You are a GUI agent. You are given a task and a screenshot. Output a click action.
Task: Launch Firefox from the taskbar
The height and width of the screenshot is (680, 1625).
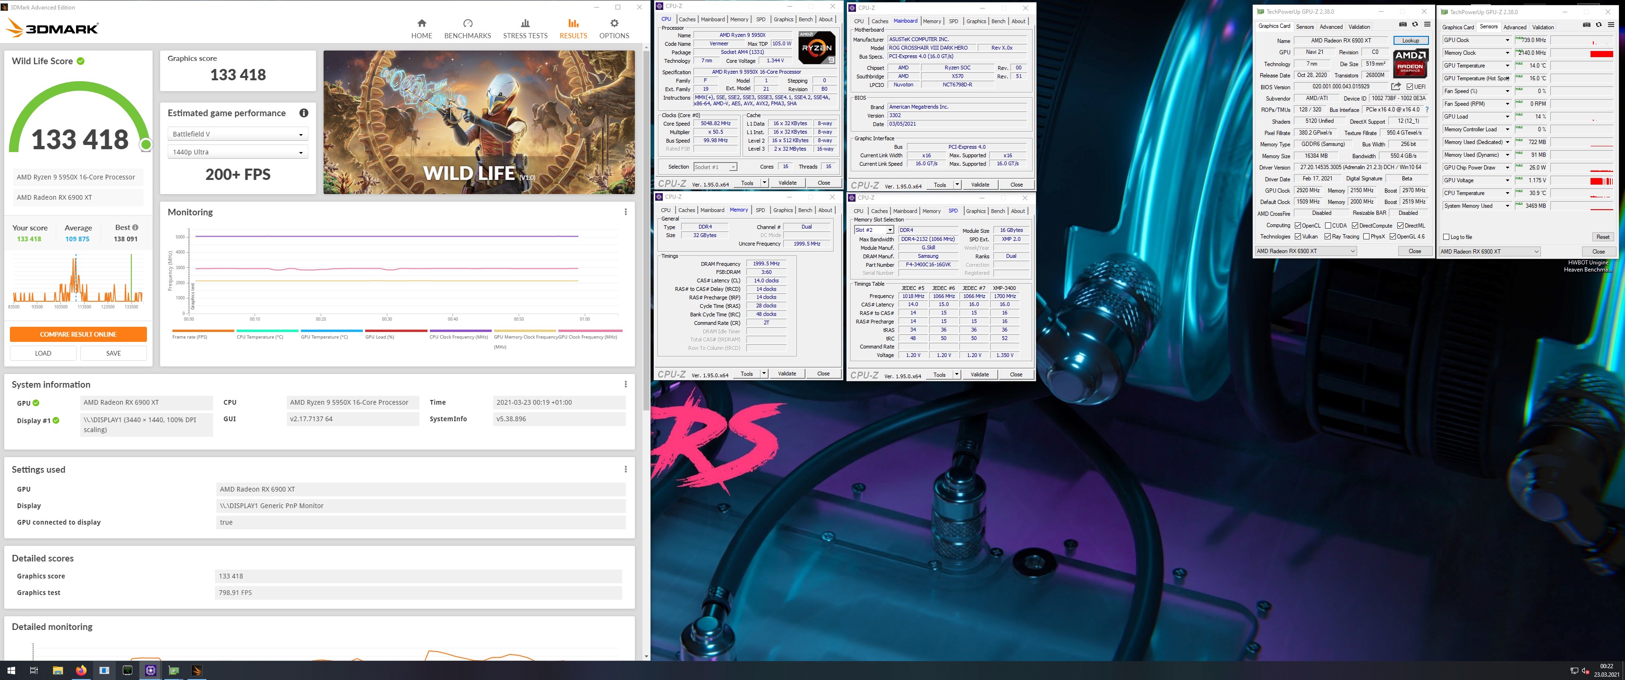click(81, 671)
